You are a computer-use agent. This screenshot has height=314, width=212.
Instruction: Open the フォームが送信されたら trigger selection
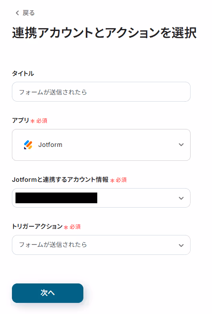(101, 245)
